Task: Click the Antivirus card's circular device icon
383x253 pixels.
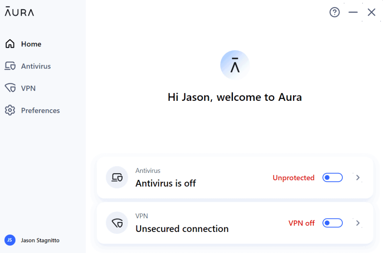Action: 117,177
